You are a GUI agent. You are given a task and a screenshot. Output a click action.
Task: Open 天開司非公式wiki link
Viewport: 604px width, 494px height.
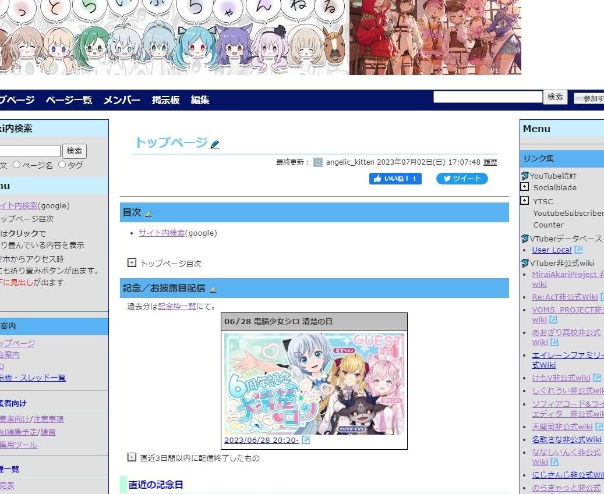pos(562,427)
